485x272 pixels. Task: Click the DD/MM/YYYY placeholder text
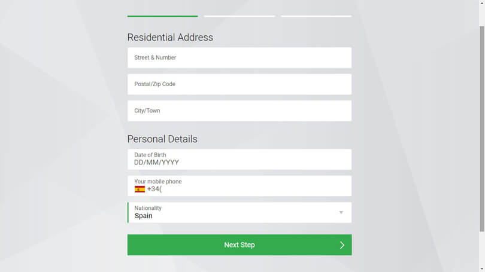pyautogui.click(x=156, y=163)
